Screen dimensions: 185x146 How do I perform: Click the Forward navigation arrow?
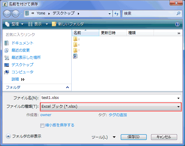[x=15, y=14]
